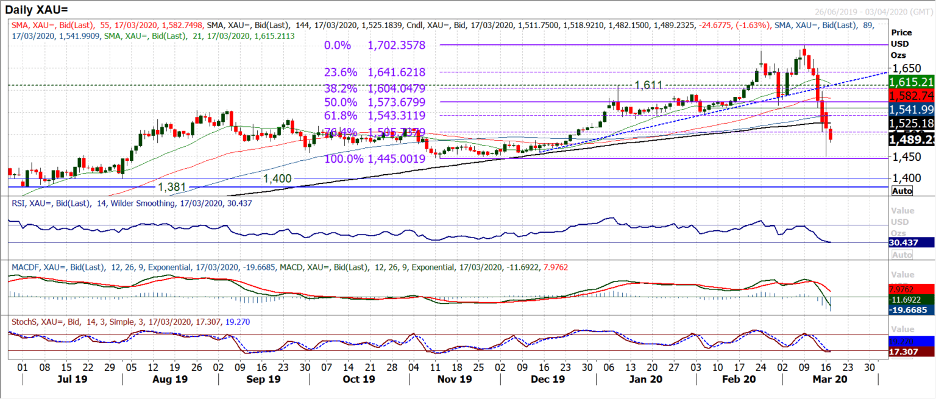Click the RSI value tag 30.437
The image size is (936, 399).
pos(912,242)
